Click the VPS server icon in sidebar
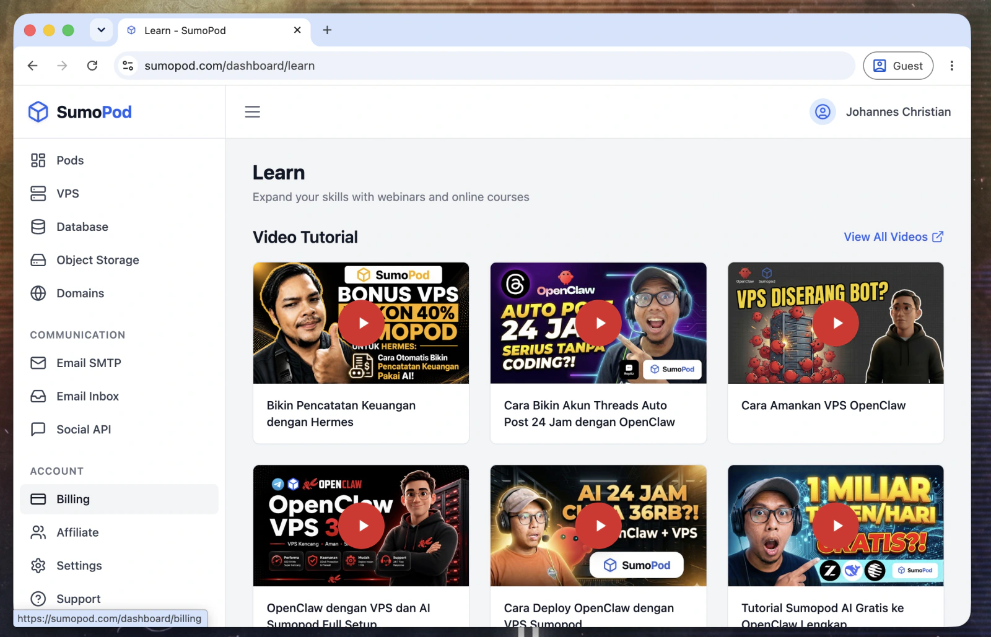Screen dimensions: 991x637 [38, 194]
